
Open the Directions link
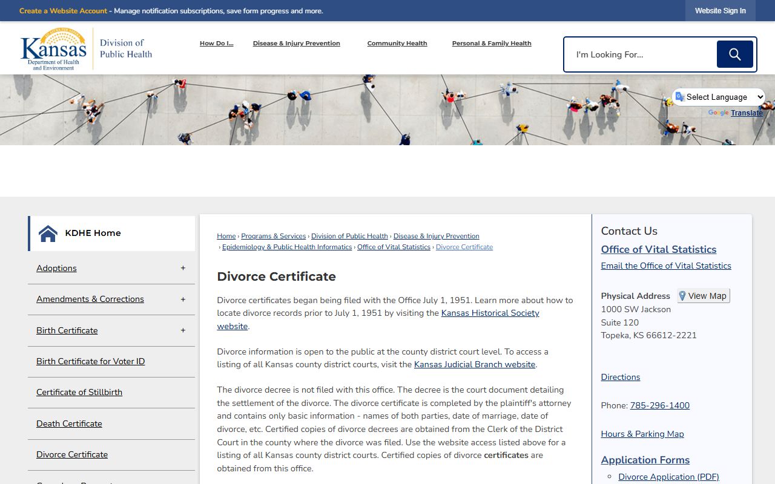pos(621,377)
